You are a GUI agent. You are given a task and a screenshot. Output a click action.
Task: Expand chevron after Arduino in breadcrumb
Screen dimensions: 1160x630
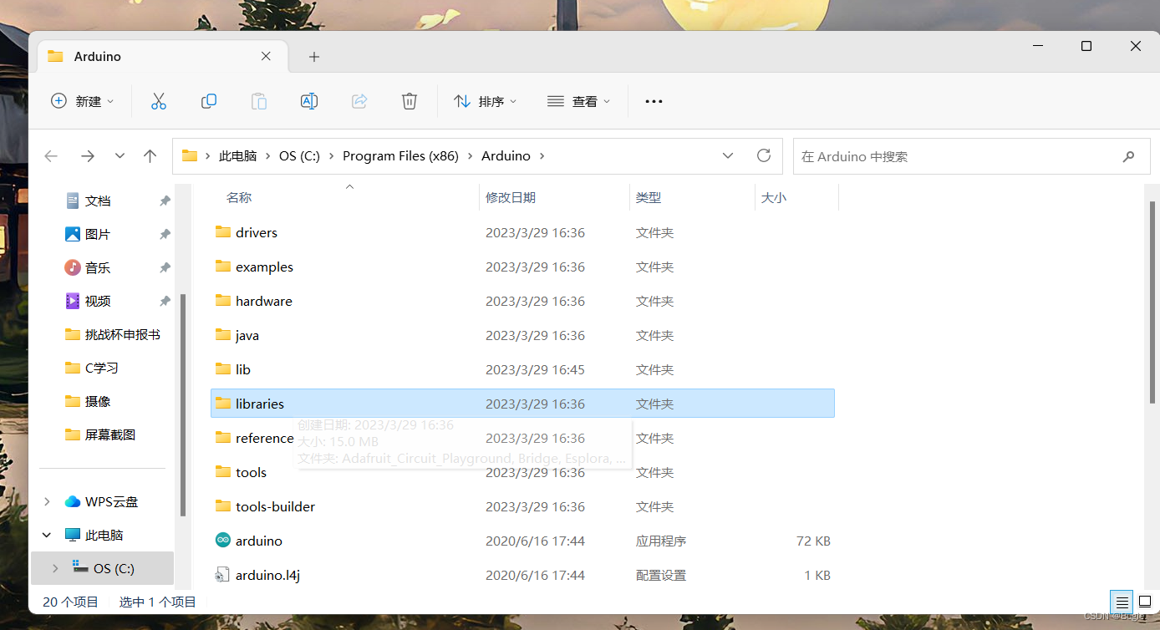pos(542,156)
